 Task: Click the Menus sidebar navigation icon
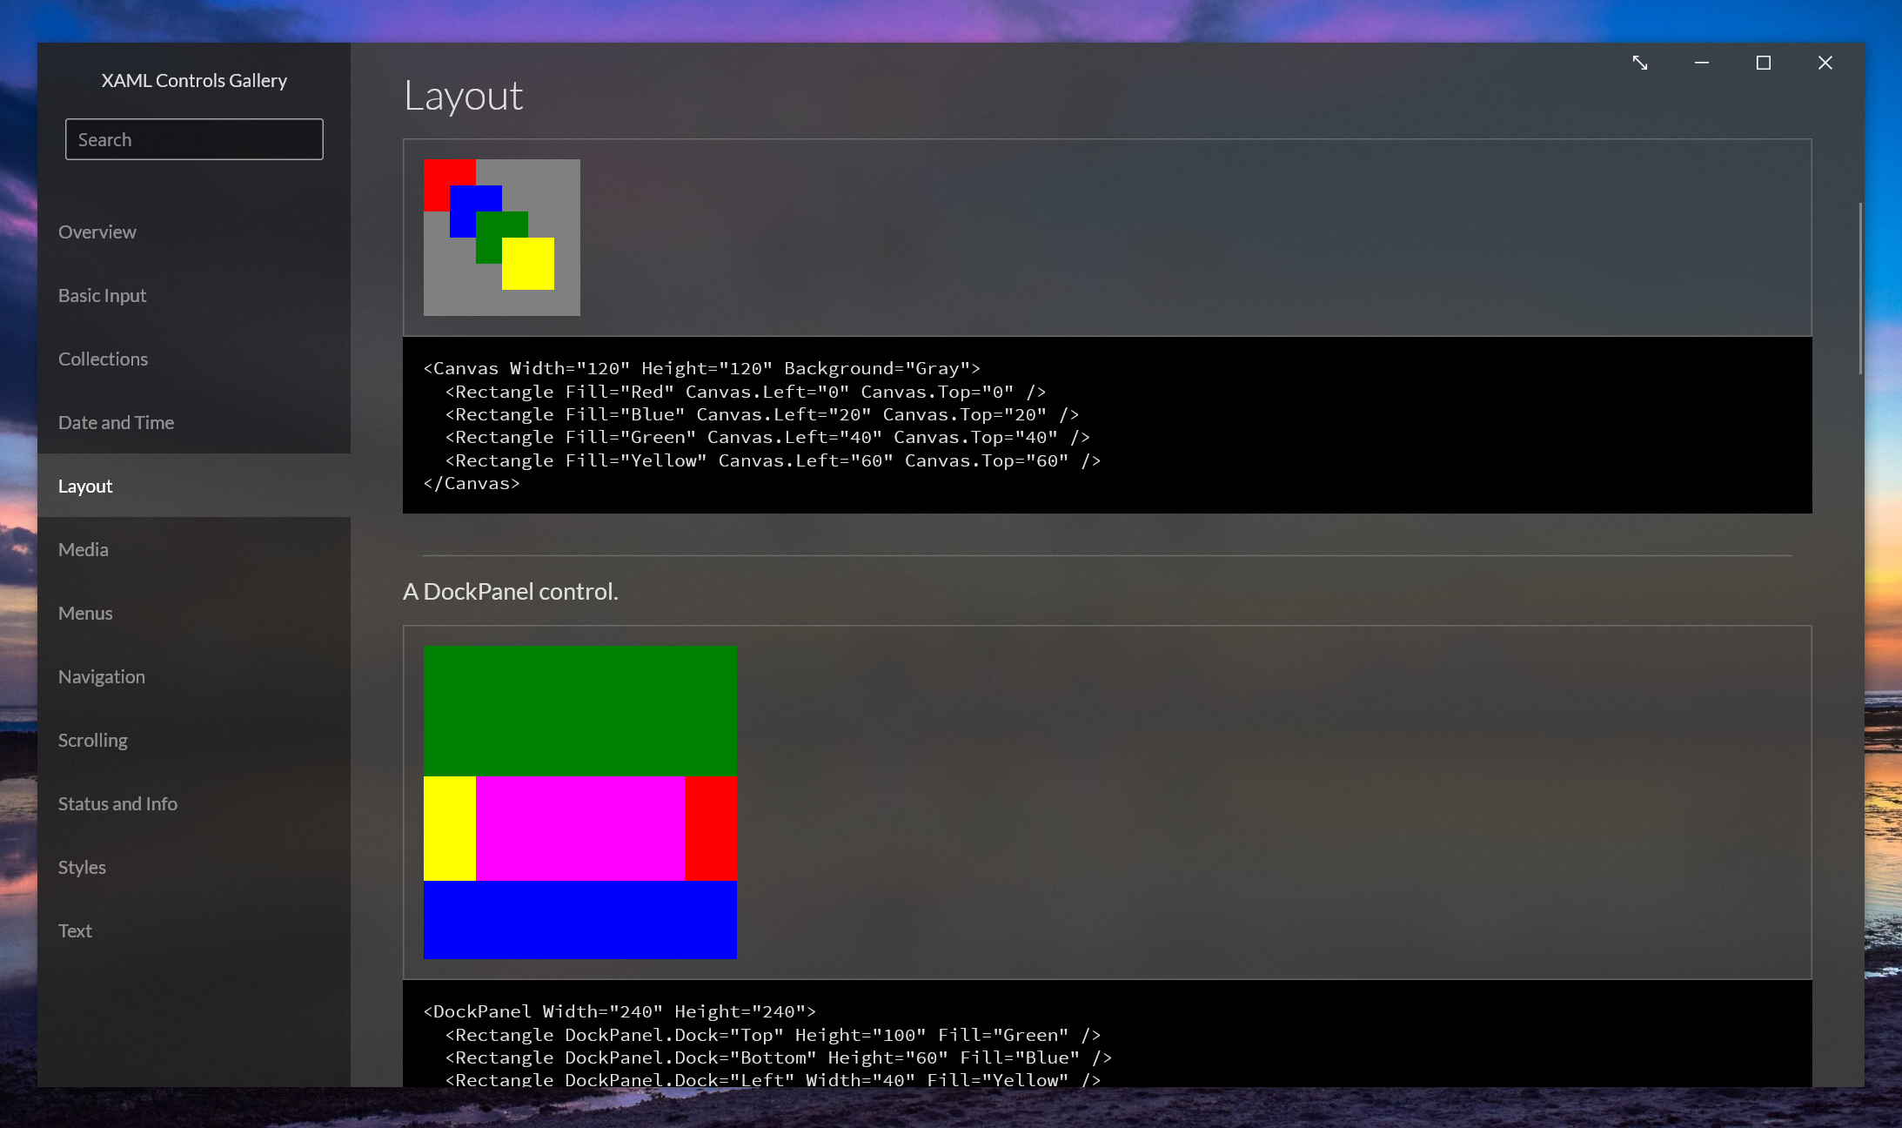84,613
